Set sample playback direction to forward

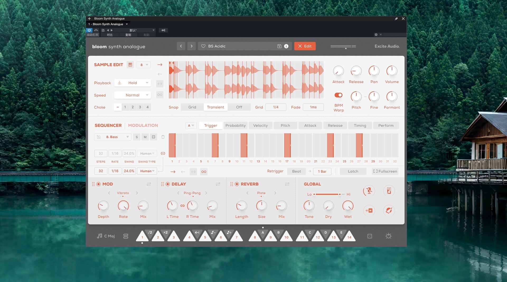[x=160, y=65]
